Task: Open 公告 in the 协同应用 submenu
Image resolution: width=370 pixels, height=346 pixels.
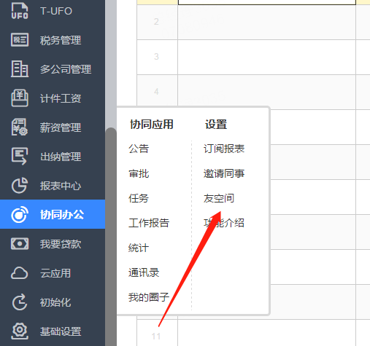Action: coord(139,149)
